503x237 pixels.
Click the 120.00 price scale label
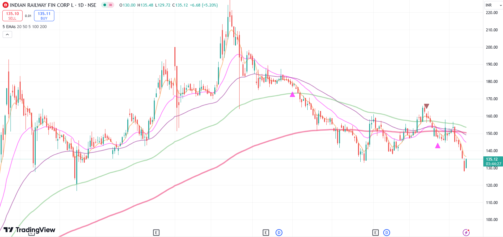[x=492, y=185]
